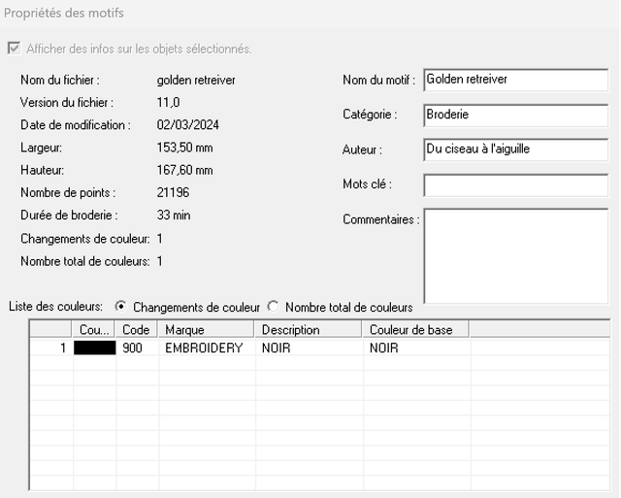
Task: Click the 'Description' column header
Action: [309, 330]
